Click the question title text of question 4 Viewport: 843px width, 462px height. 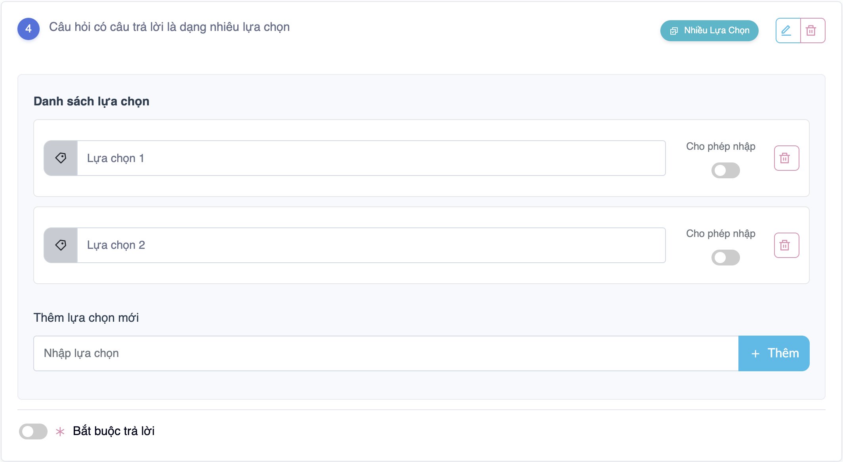169,27
